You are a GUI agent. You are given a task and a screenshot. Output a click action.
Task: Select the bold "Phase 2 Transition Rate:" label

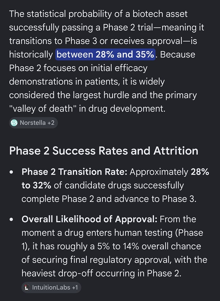pyautogui.click(x=75, y=172)
